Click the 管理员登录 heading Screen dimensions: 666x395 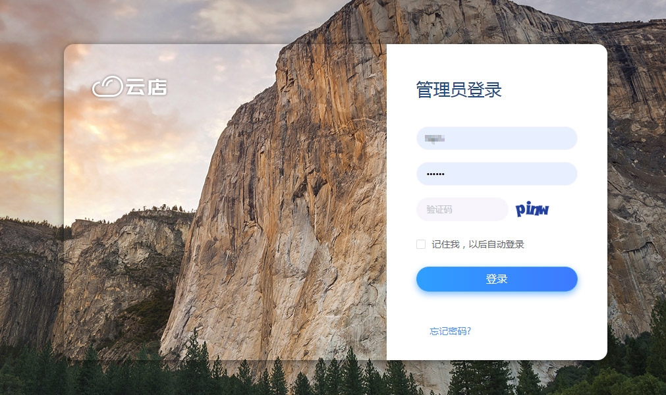(x=458, y=90)
